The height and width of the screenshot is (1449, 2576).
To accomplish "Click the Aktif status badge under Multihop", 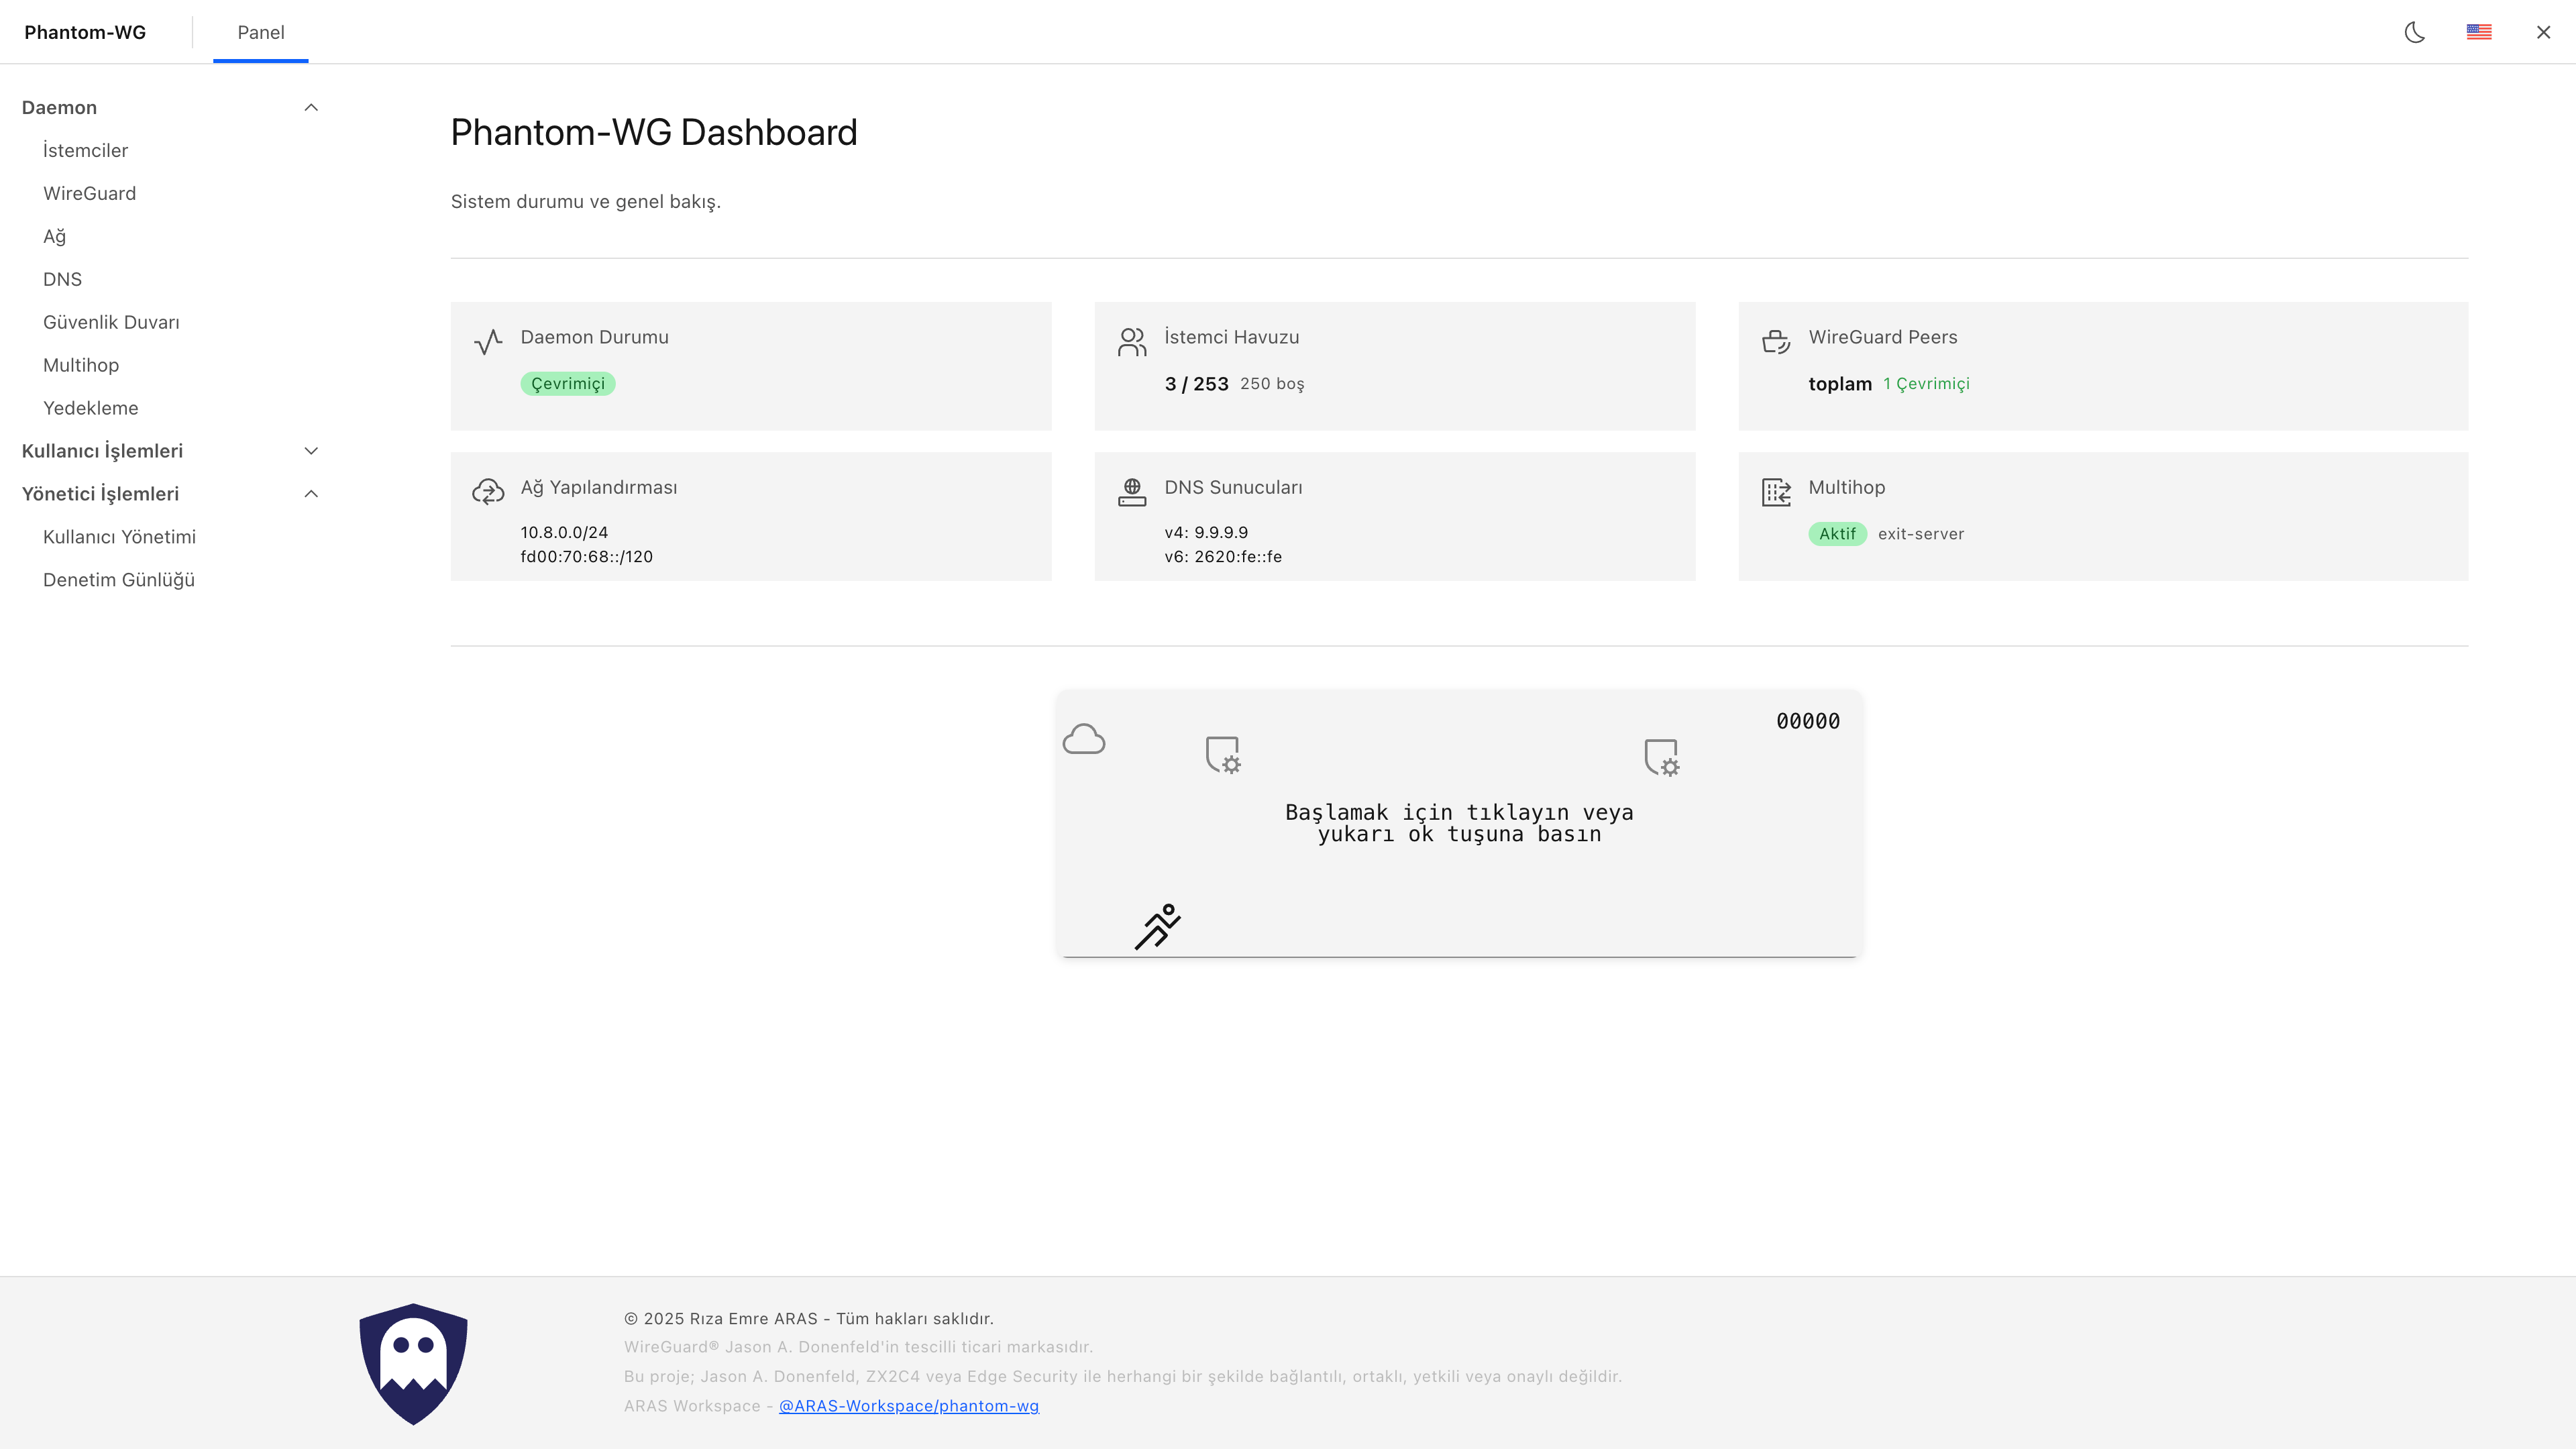I will tap(1838, 533).
